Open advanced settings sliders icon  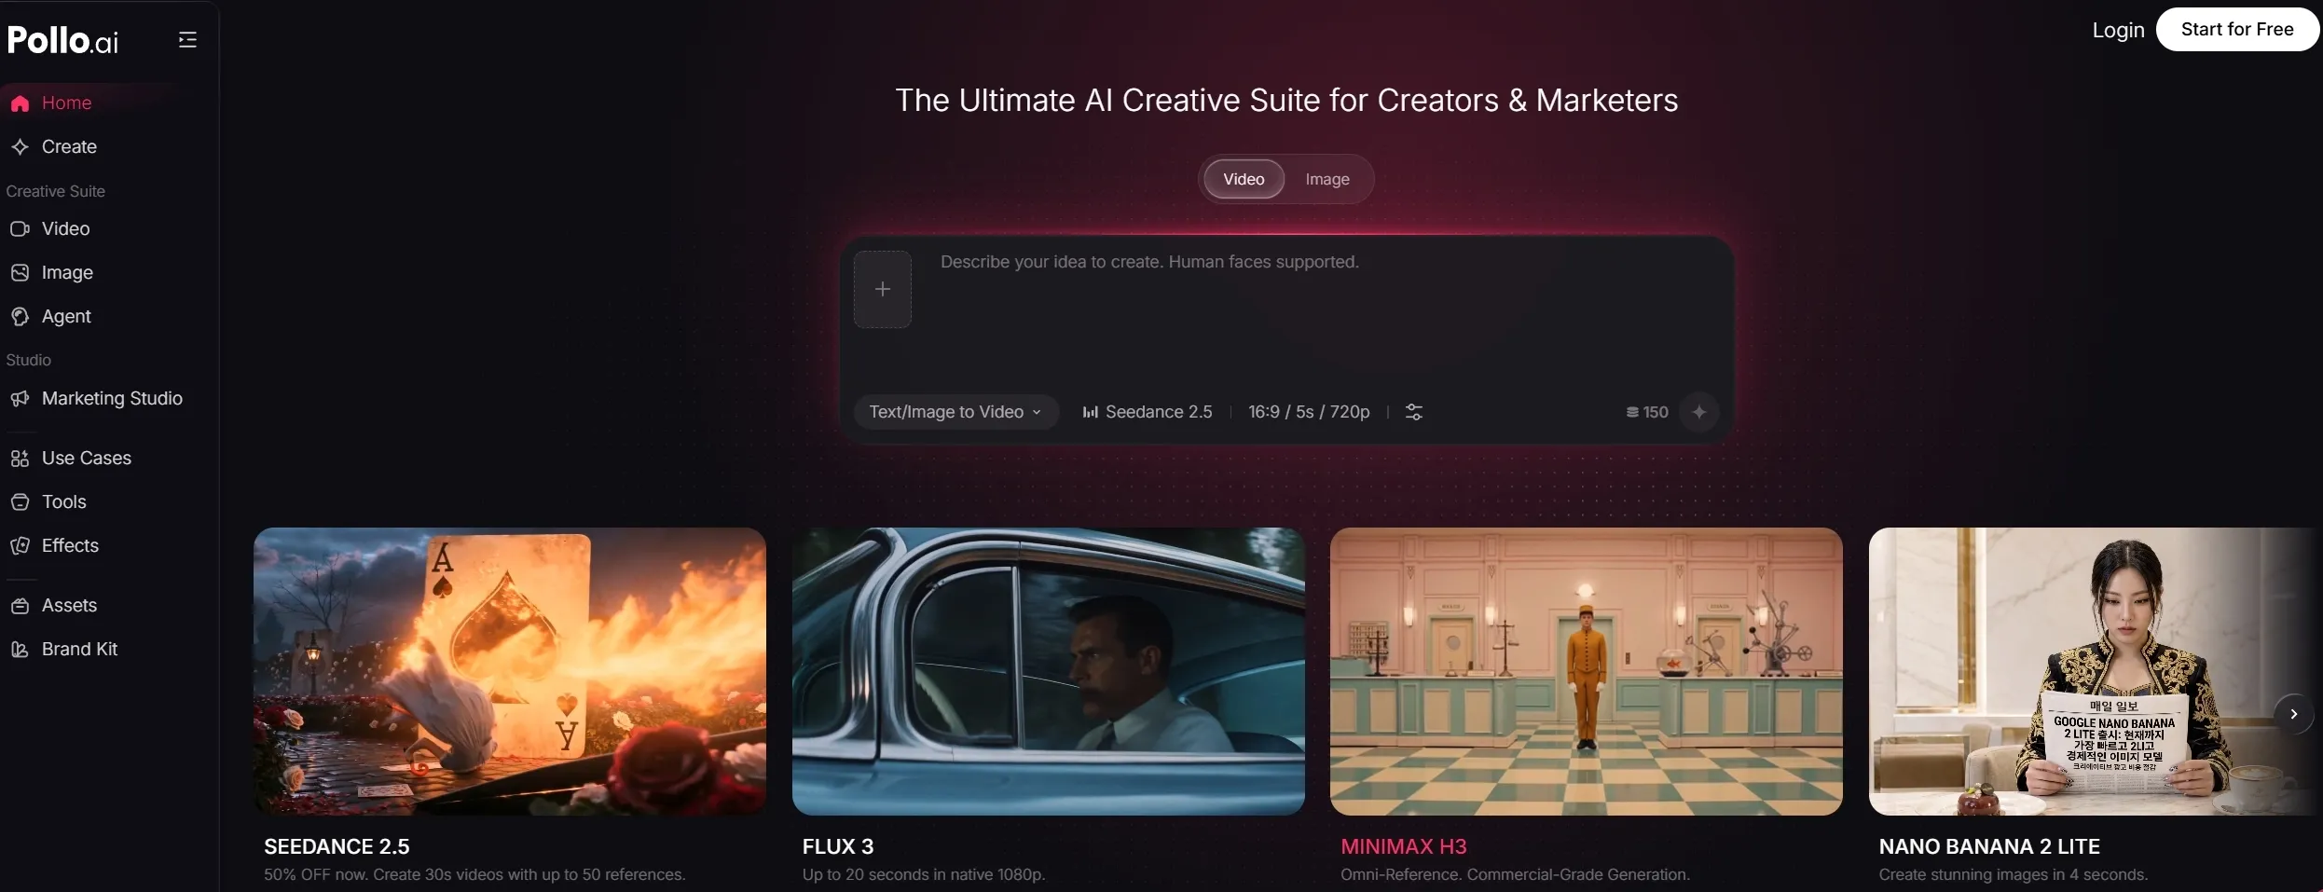tap(1413, 412)
